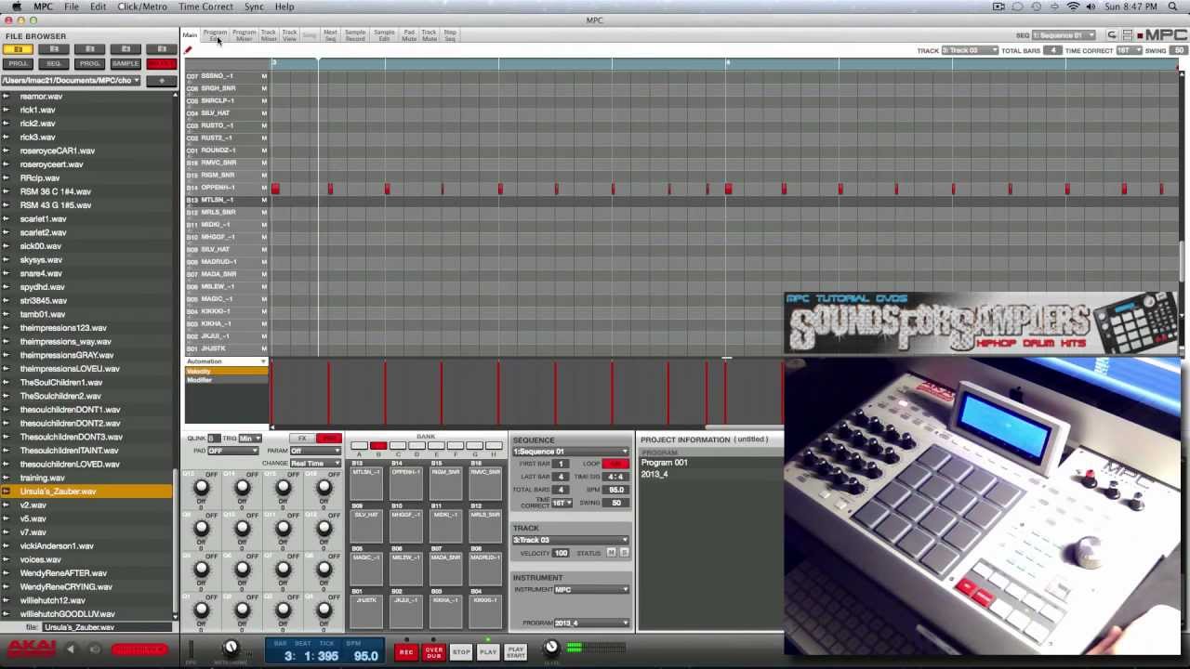
Task: Click the SAMPLE filter button in File Browser
Action: (x=125, y=64)
